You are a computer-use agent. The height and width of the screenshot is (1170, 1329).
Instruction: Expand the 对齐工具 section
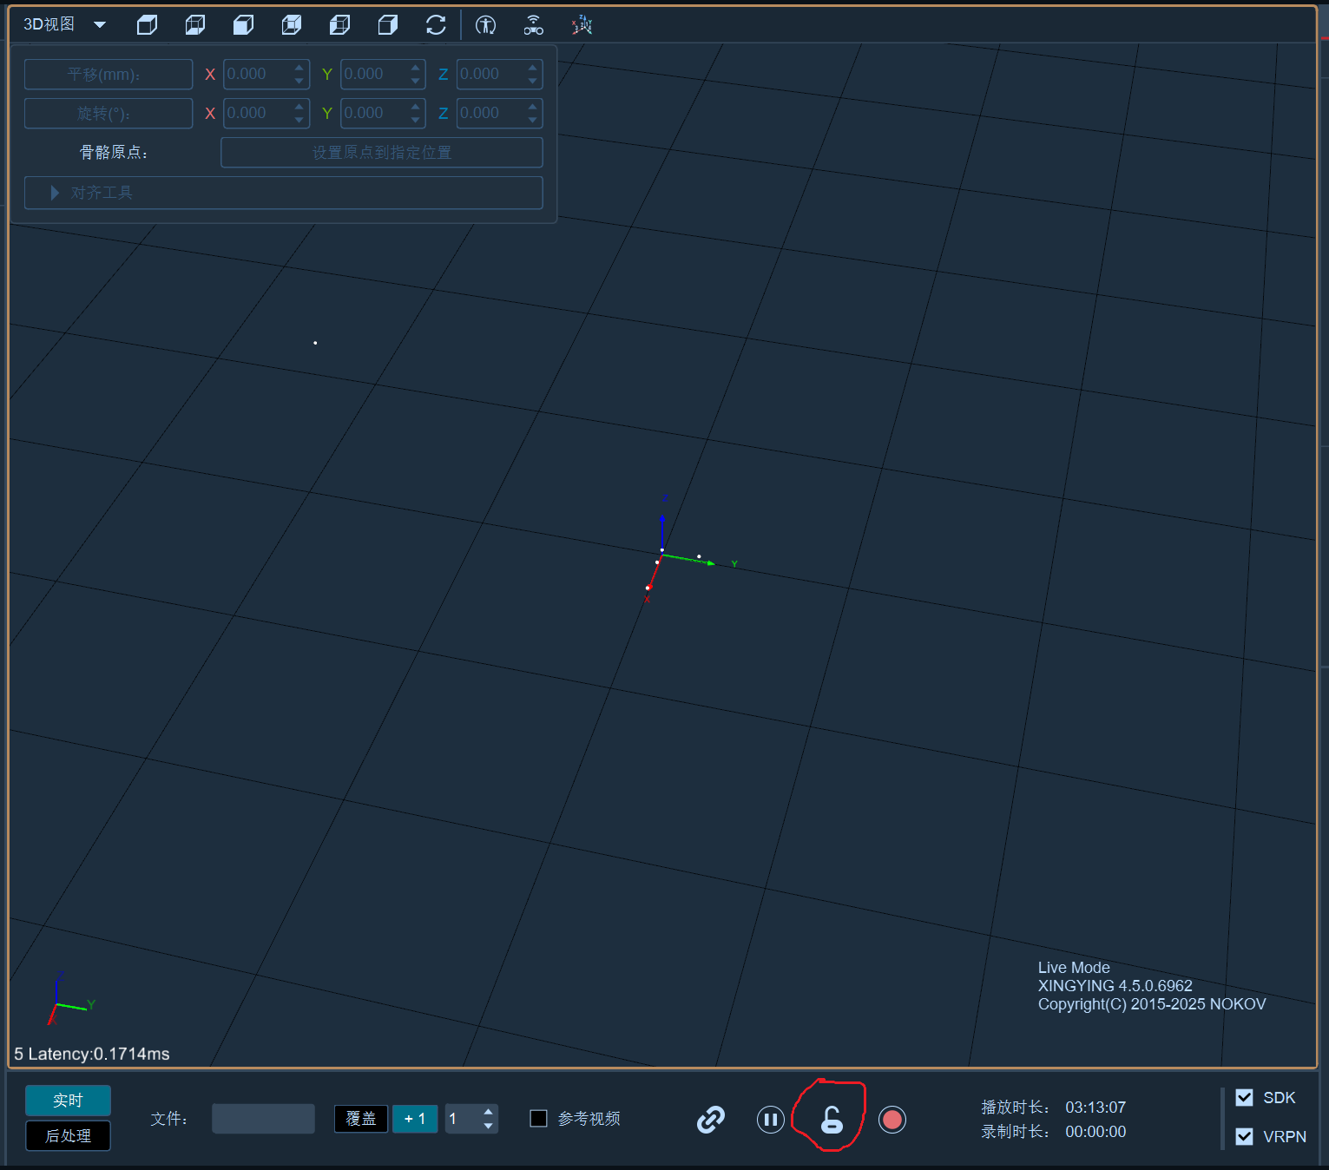pyautogui.click(x=284, y=193)
